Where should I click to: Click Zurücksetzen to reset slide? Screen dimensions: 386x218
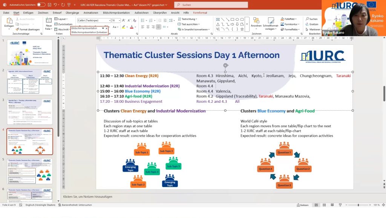pyautogui.click(x=65, y=24)
